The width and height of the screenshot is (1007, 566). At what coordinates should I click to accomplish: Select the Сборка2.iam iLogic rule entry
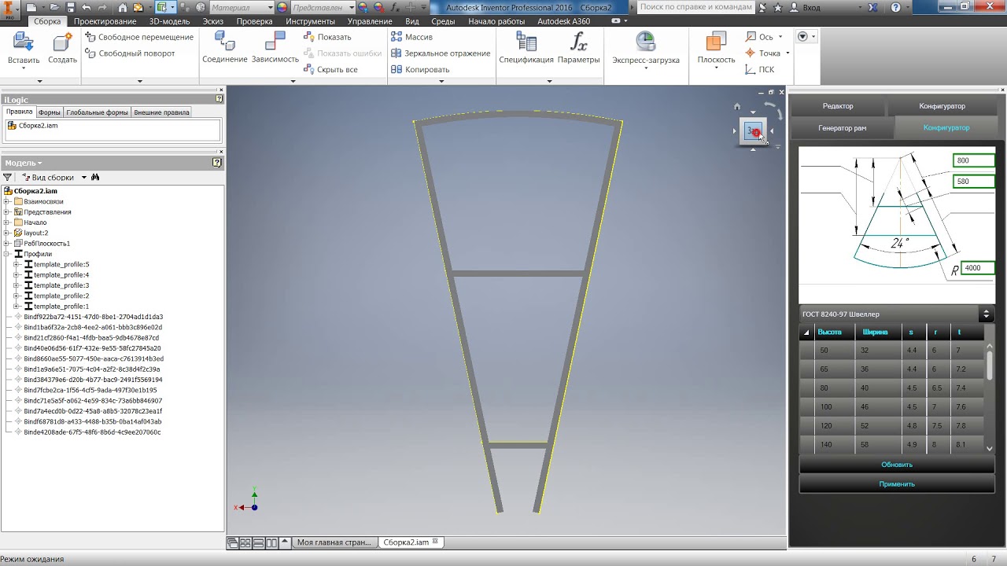(38, 126)
